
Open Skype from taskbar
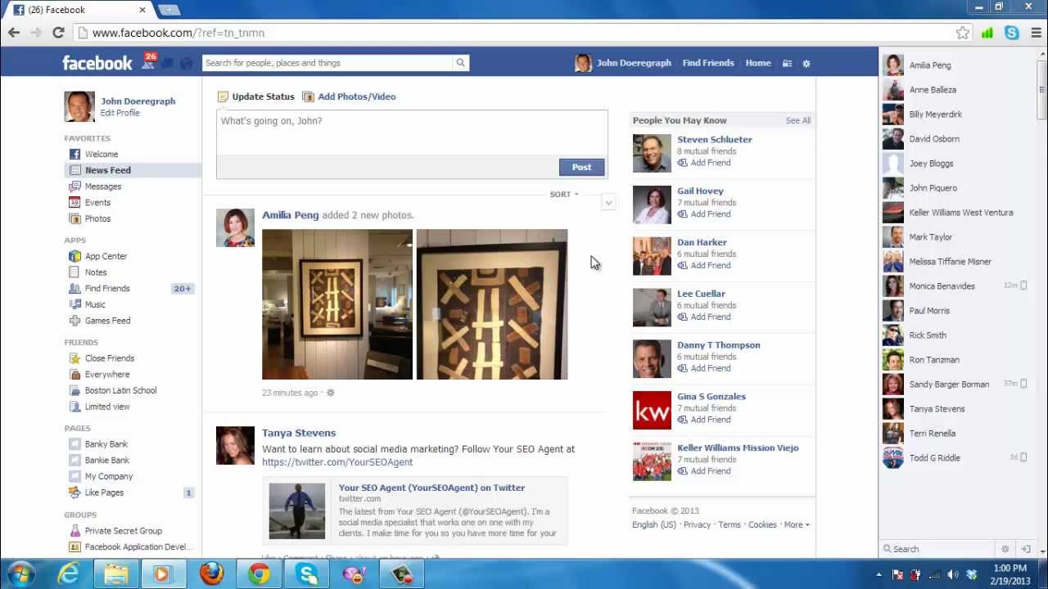(307, 574)
